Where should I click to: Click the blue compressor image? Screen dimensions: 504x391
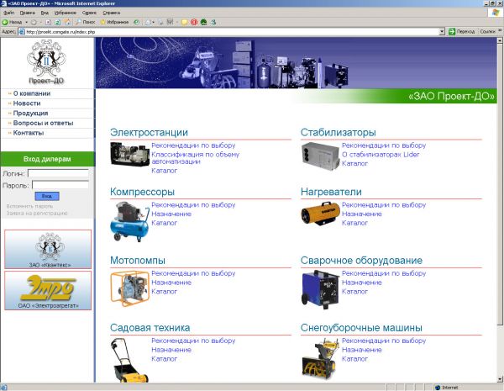pos(130,222)
